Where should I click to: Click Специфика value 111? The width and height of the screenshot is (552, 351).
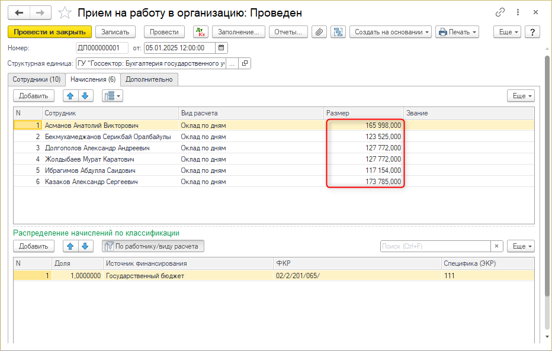coord(487,276)
